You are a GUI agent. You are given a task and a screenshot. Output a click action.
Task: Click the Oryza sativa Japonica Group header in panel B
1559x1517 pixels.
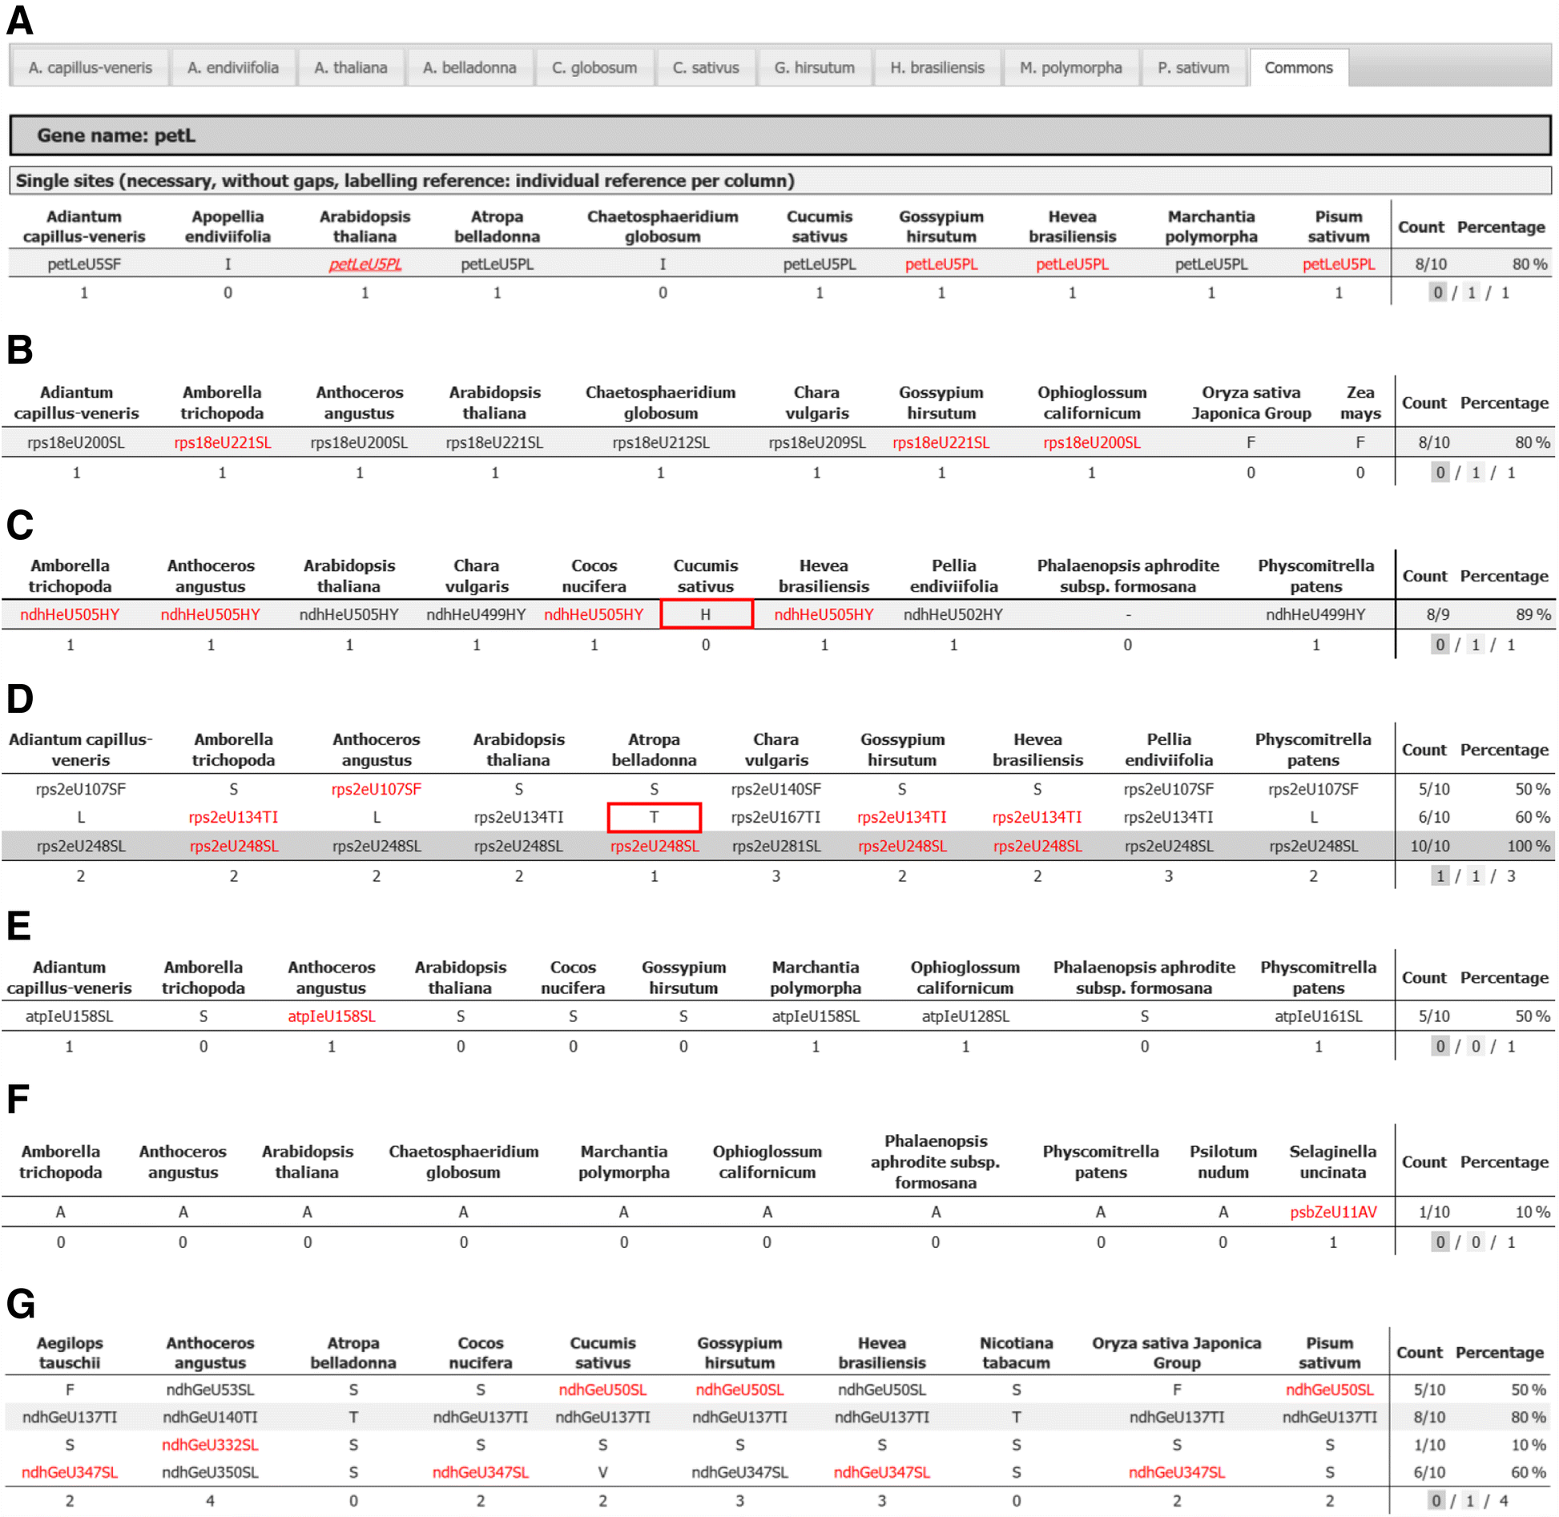(1251, 403)
